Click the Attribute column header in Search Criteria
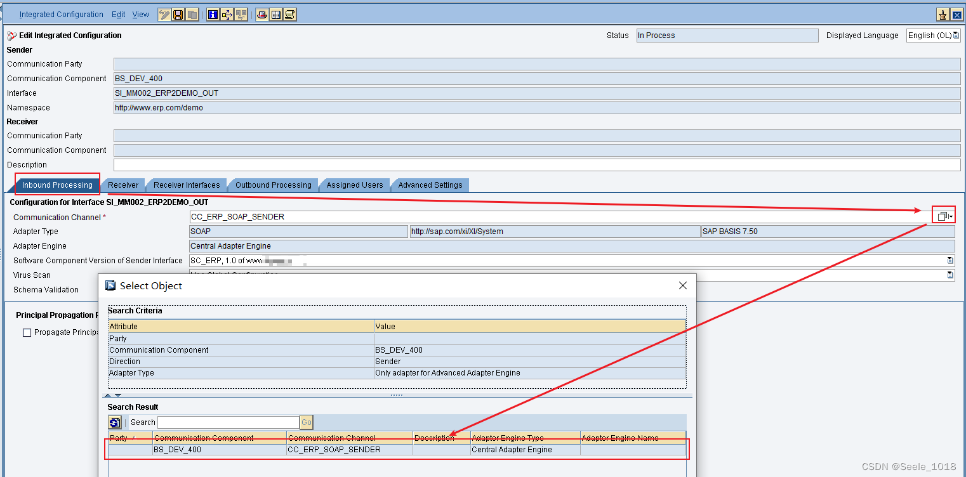This screenshot has height=477, width=966. point(241,327)
